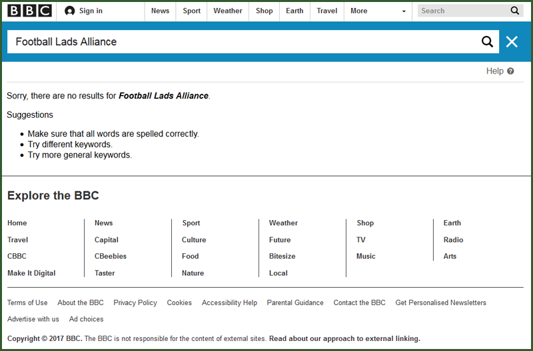Open TV footer link
This screenshot has width=533, height=351.
[361, 240]
